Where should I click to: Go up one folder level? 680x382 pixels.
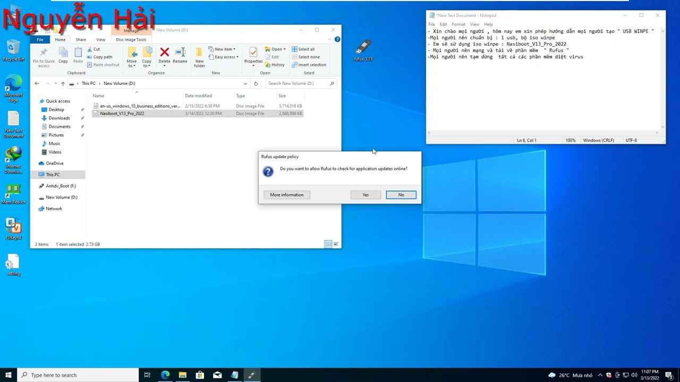(63, 83)
